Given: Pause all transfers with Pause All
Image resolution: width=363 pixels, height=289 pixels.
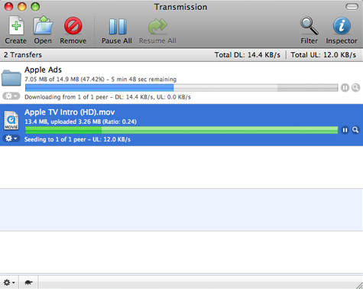Looking at the screenshot, I should coord(118,26).
